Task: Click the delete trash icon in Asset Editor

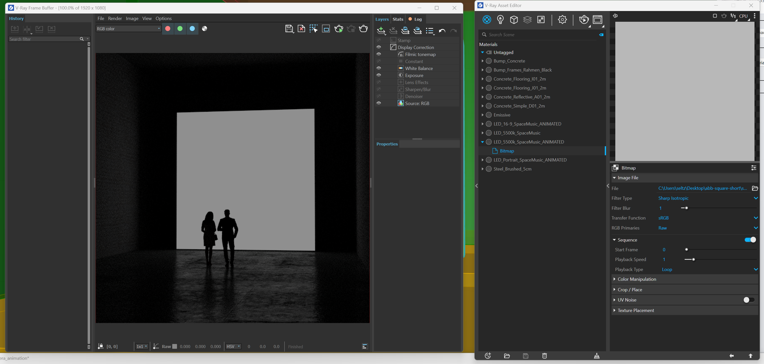Action: 544,356
